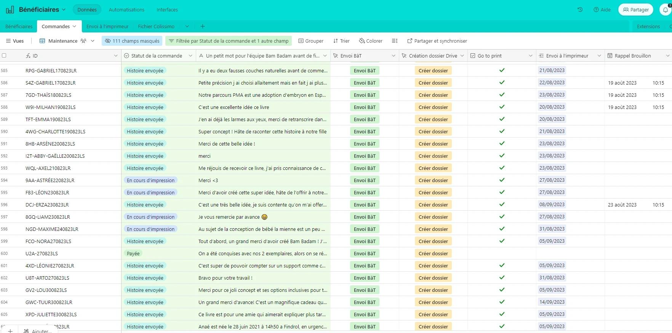Click the Payée status tag in row 600
Viewport: 672px width, 333px height.
pos(133,253)
